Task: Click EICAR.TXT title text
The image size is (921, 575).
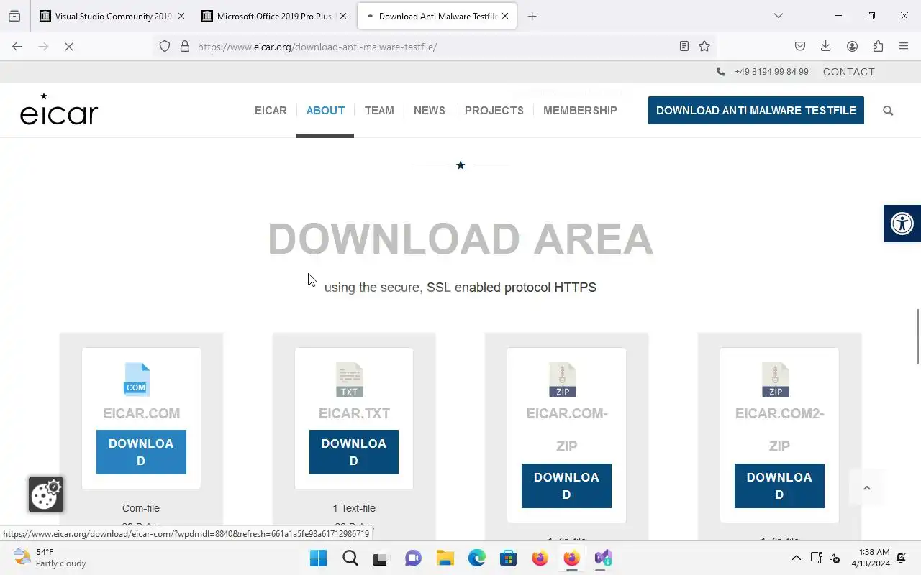Action: (354, 413)
